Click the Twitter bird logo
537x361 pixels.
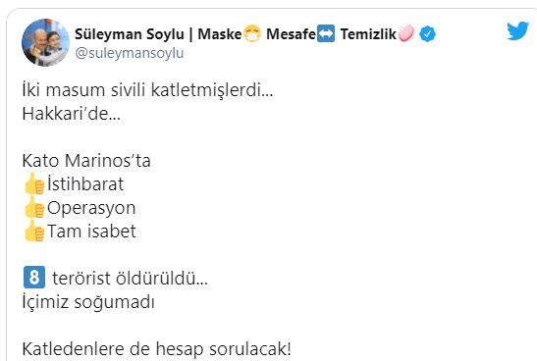(x=517, y=30)
